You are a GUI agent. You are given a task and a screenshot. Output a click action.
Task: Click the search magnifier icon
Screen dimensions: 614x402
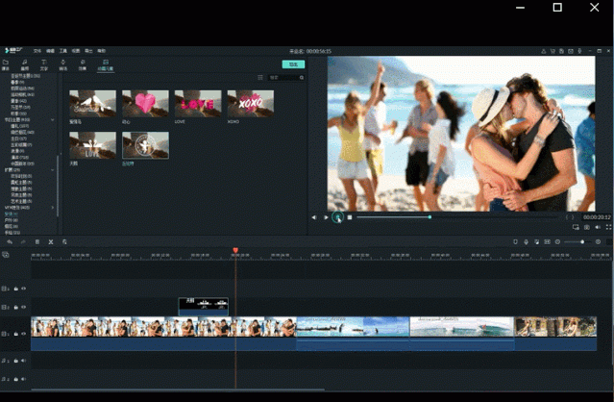click(302, 78)
